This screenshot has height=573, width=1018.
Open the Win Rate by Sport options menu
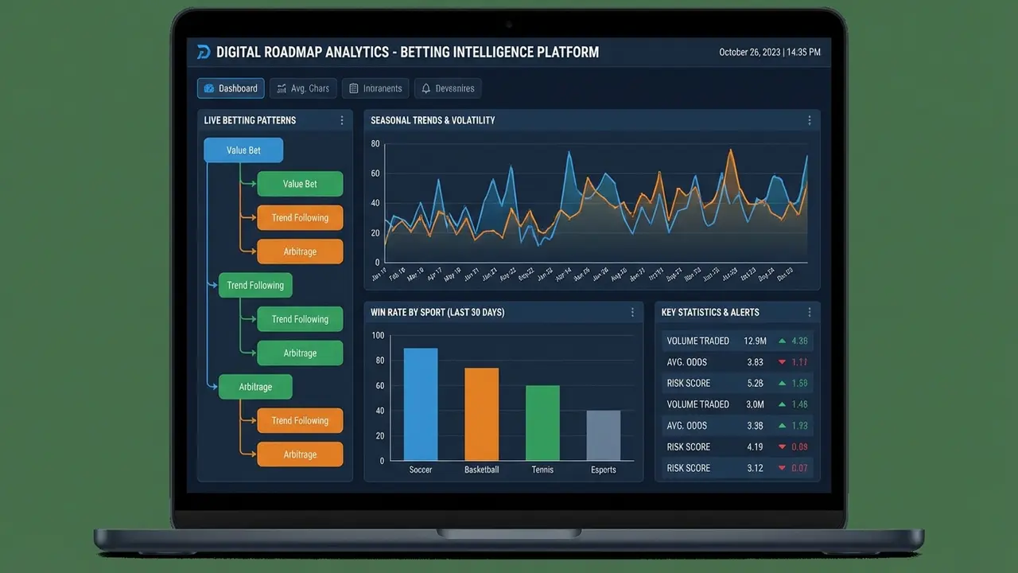coord(633,312)
